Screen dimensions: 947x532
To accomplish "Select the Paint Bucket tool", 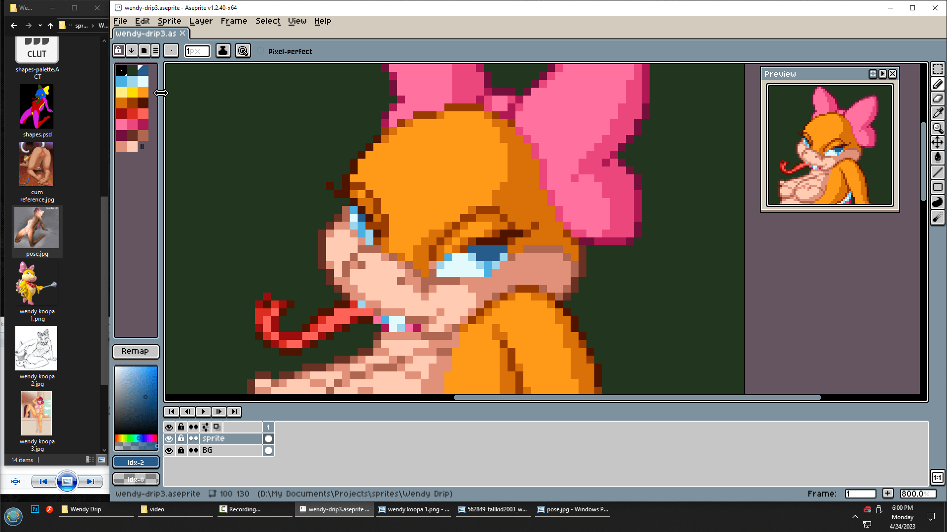I will (x=937, y=158).
